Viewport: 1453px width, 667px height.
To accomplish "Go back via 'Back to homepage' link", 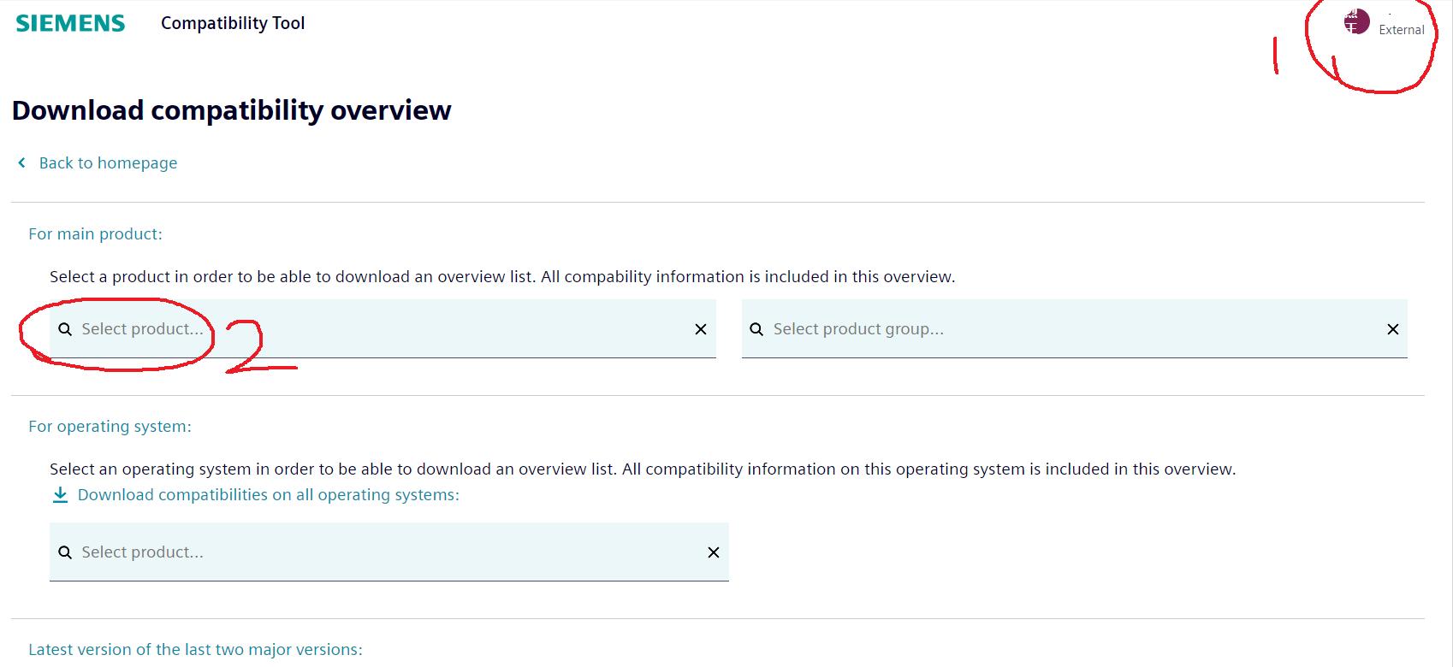I will pos(108,162).
